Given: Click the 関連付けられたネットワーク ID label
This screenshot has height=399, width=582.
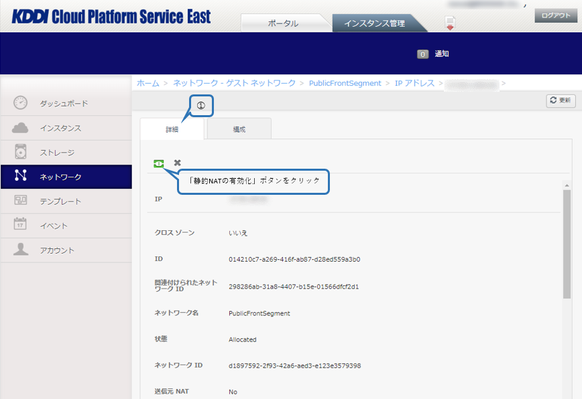Looking at the screenshot, I should (186, 286).
